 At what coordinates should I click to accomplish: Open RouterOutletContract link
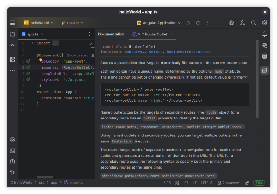tap(189, 52)
